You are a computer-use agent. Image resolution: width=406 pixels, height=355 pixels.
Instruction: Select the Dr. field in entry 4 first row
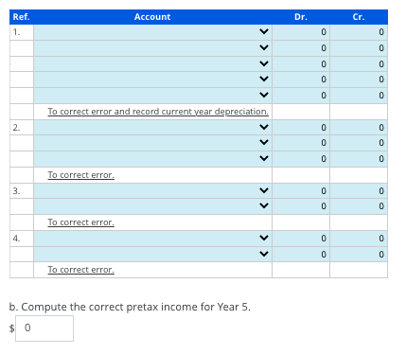click(x=301, y=239)
